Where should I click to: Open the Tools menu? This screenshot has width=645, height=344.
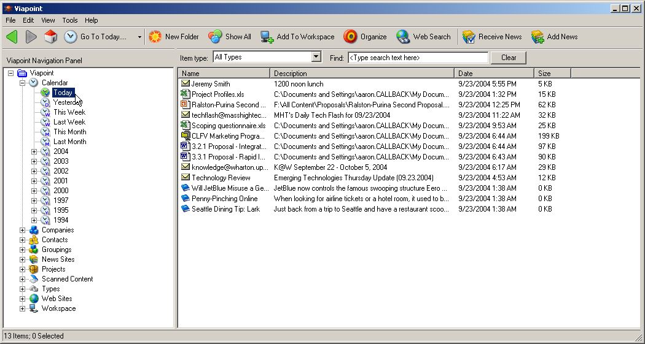pyautogui.click(x=70, y=20)
